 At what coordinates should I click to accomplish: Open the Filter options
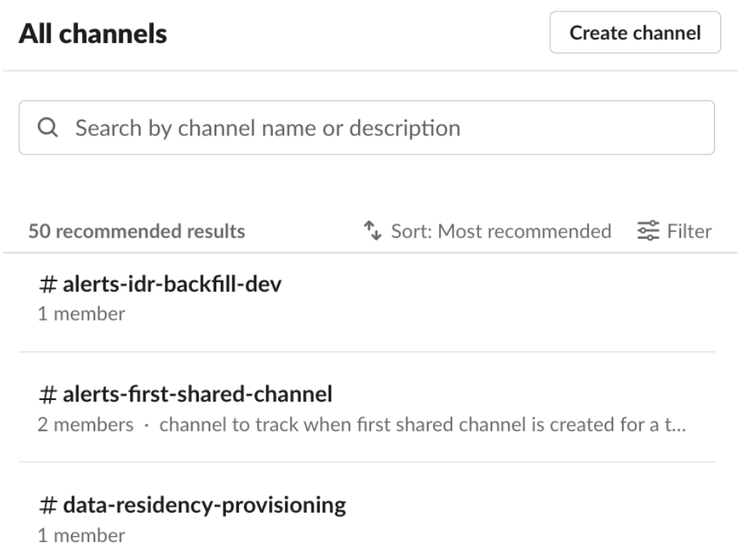coord(689,231)
